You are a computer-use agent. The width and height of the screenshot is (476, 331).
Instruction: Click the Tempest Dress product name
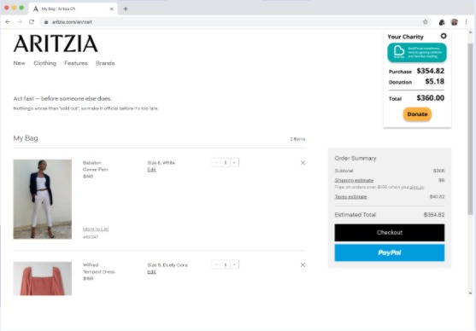coord(99,271)
